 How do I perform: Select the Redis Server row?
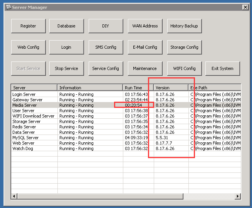coord(126,127)
